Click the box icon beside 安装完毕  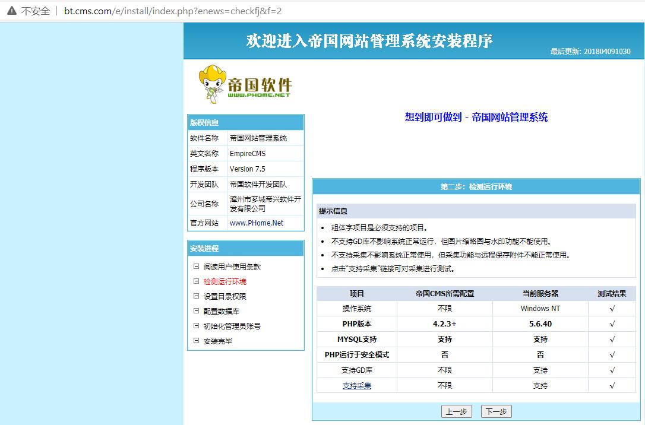tap(196, 340)
